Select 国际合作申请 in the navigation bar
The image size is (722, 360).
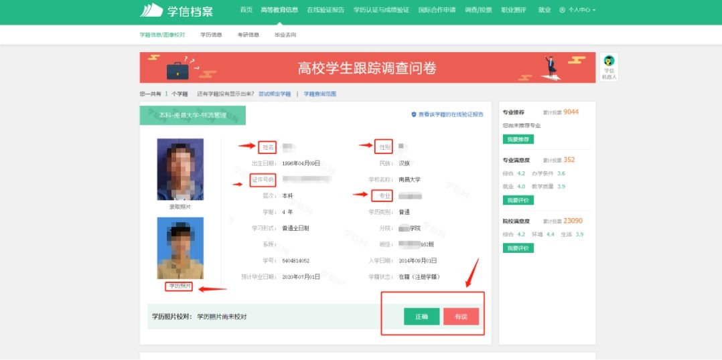pos(437,10)
